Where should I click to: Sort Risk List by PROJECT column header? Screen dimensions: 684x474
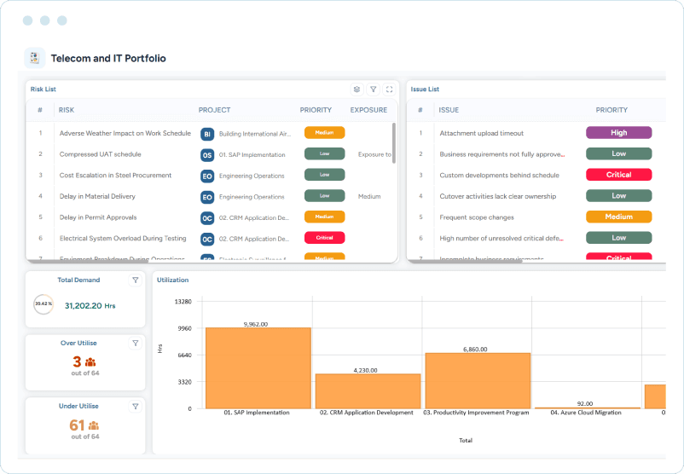click(x=214, y=110)
